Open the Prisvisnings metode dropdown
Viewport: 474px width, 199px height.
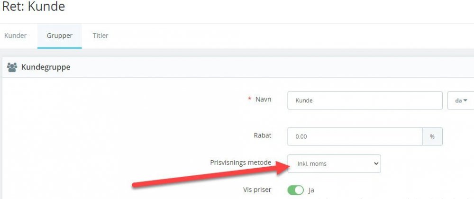click(x=334, y=163)
